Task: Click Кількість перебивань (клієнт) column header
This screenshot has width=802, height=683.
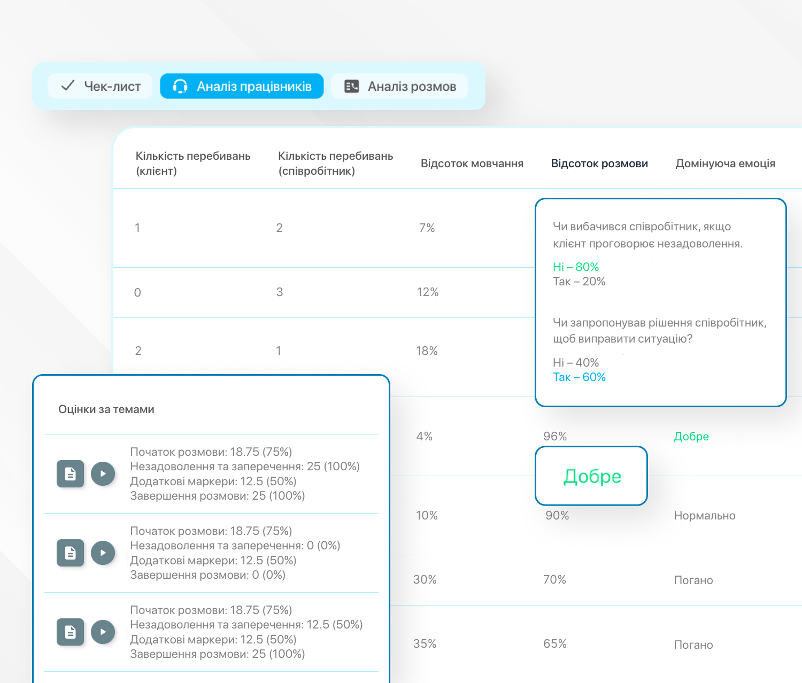Action: click(x=192, y=164)
